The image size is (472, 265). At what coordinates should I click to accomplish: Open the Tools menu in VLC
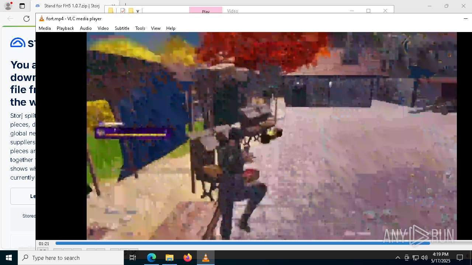click(140, 28)
